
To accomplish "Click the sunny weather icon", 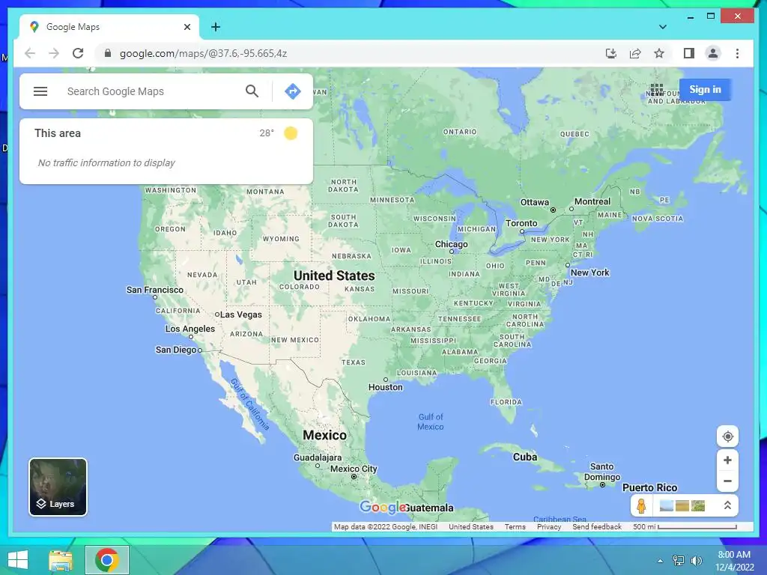I will [x=291, y=133].
